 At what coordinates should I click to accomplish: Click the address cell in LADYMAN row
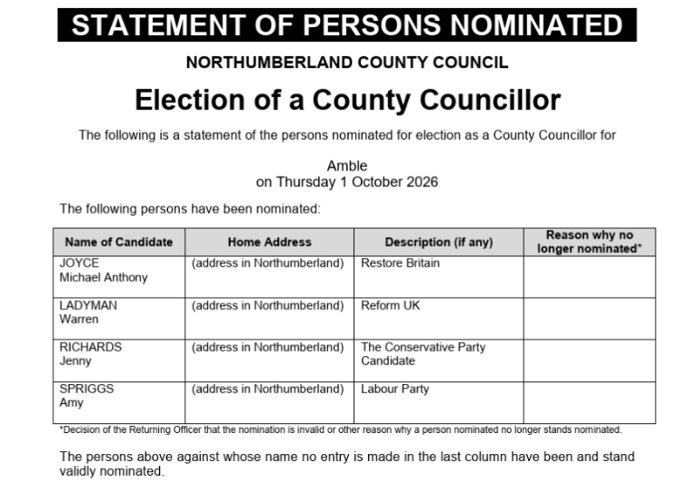pos(269,319)
